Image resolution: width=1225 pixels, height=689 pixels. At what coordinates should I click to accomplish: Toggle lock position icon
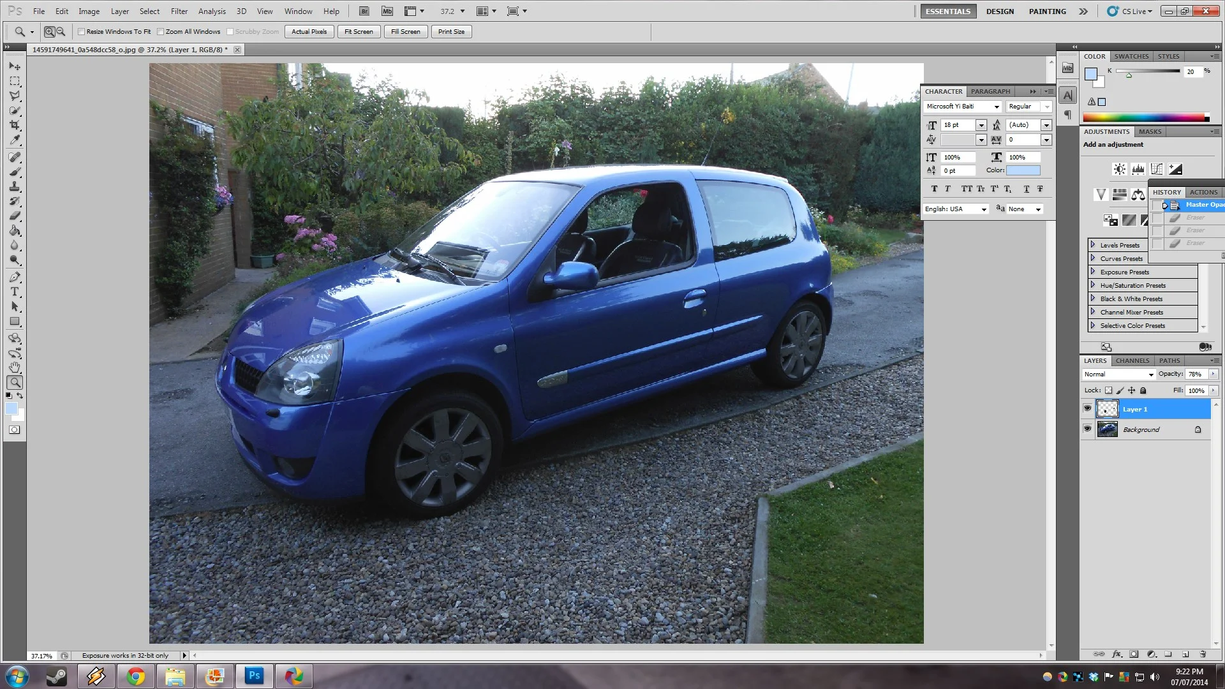1131,390
